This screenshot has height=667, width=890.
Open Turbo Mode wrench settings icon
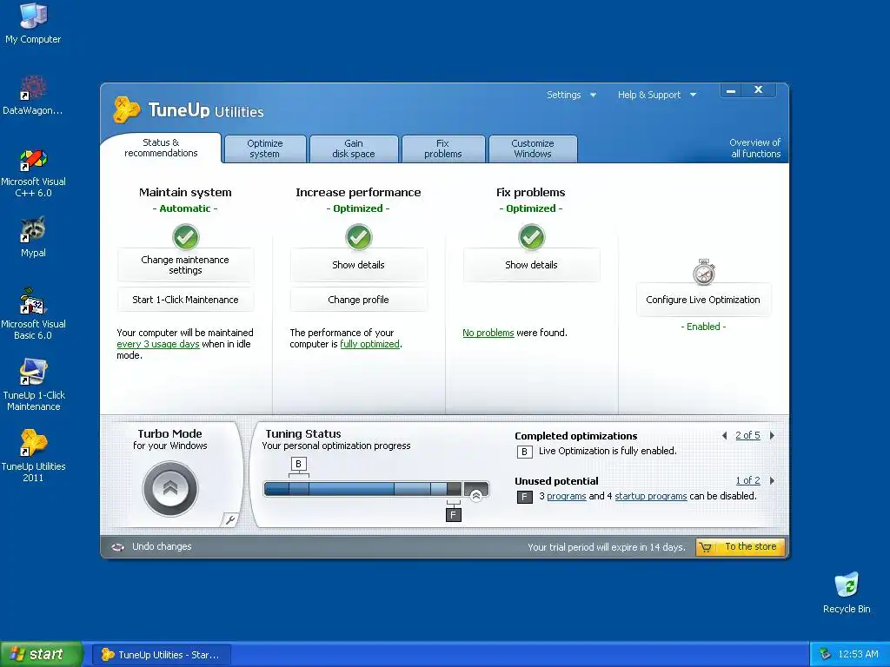229,519
